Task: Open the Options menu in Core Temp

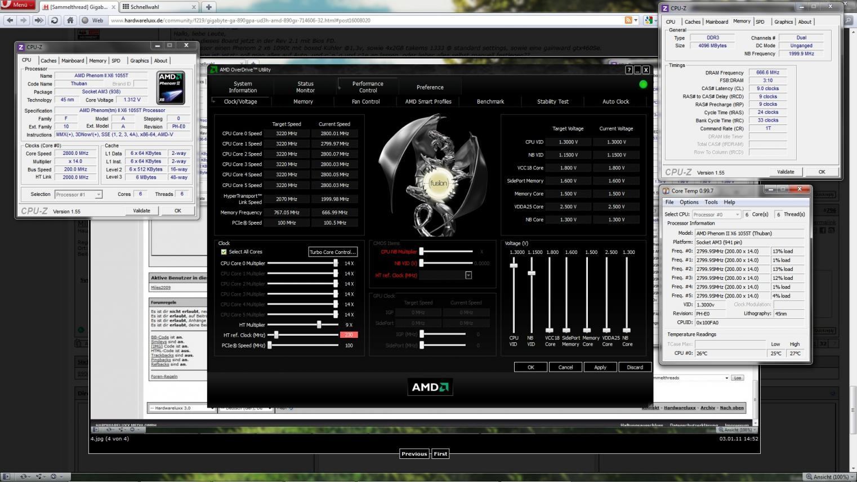Action: click(x=689, y=202)
